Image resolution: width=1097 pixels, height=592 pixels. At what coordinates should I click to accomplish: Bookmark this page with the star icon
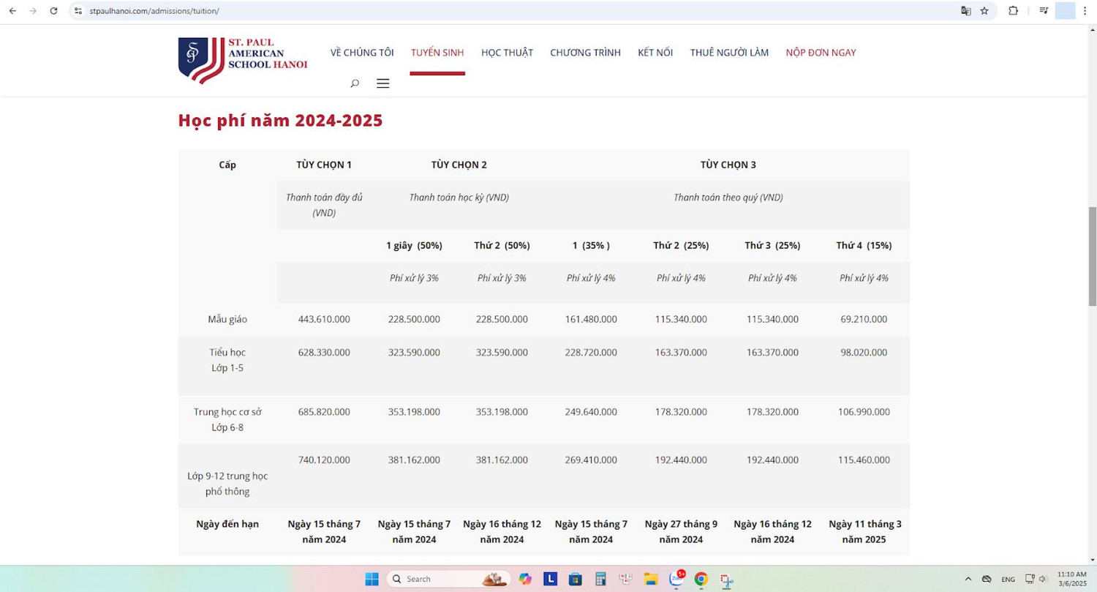(x=984, y=11)
